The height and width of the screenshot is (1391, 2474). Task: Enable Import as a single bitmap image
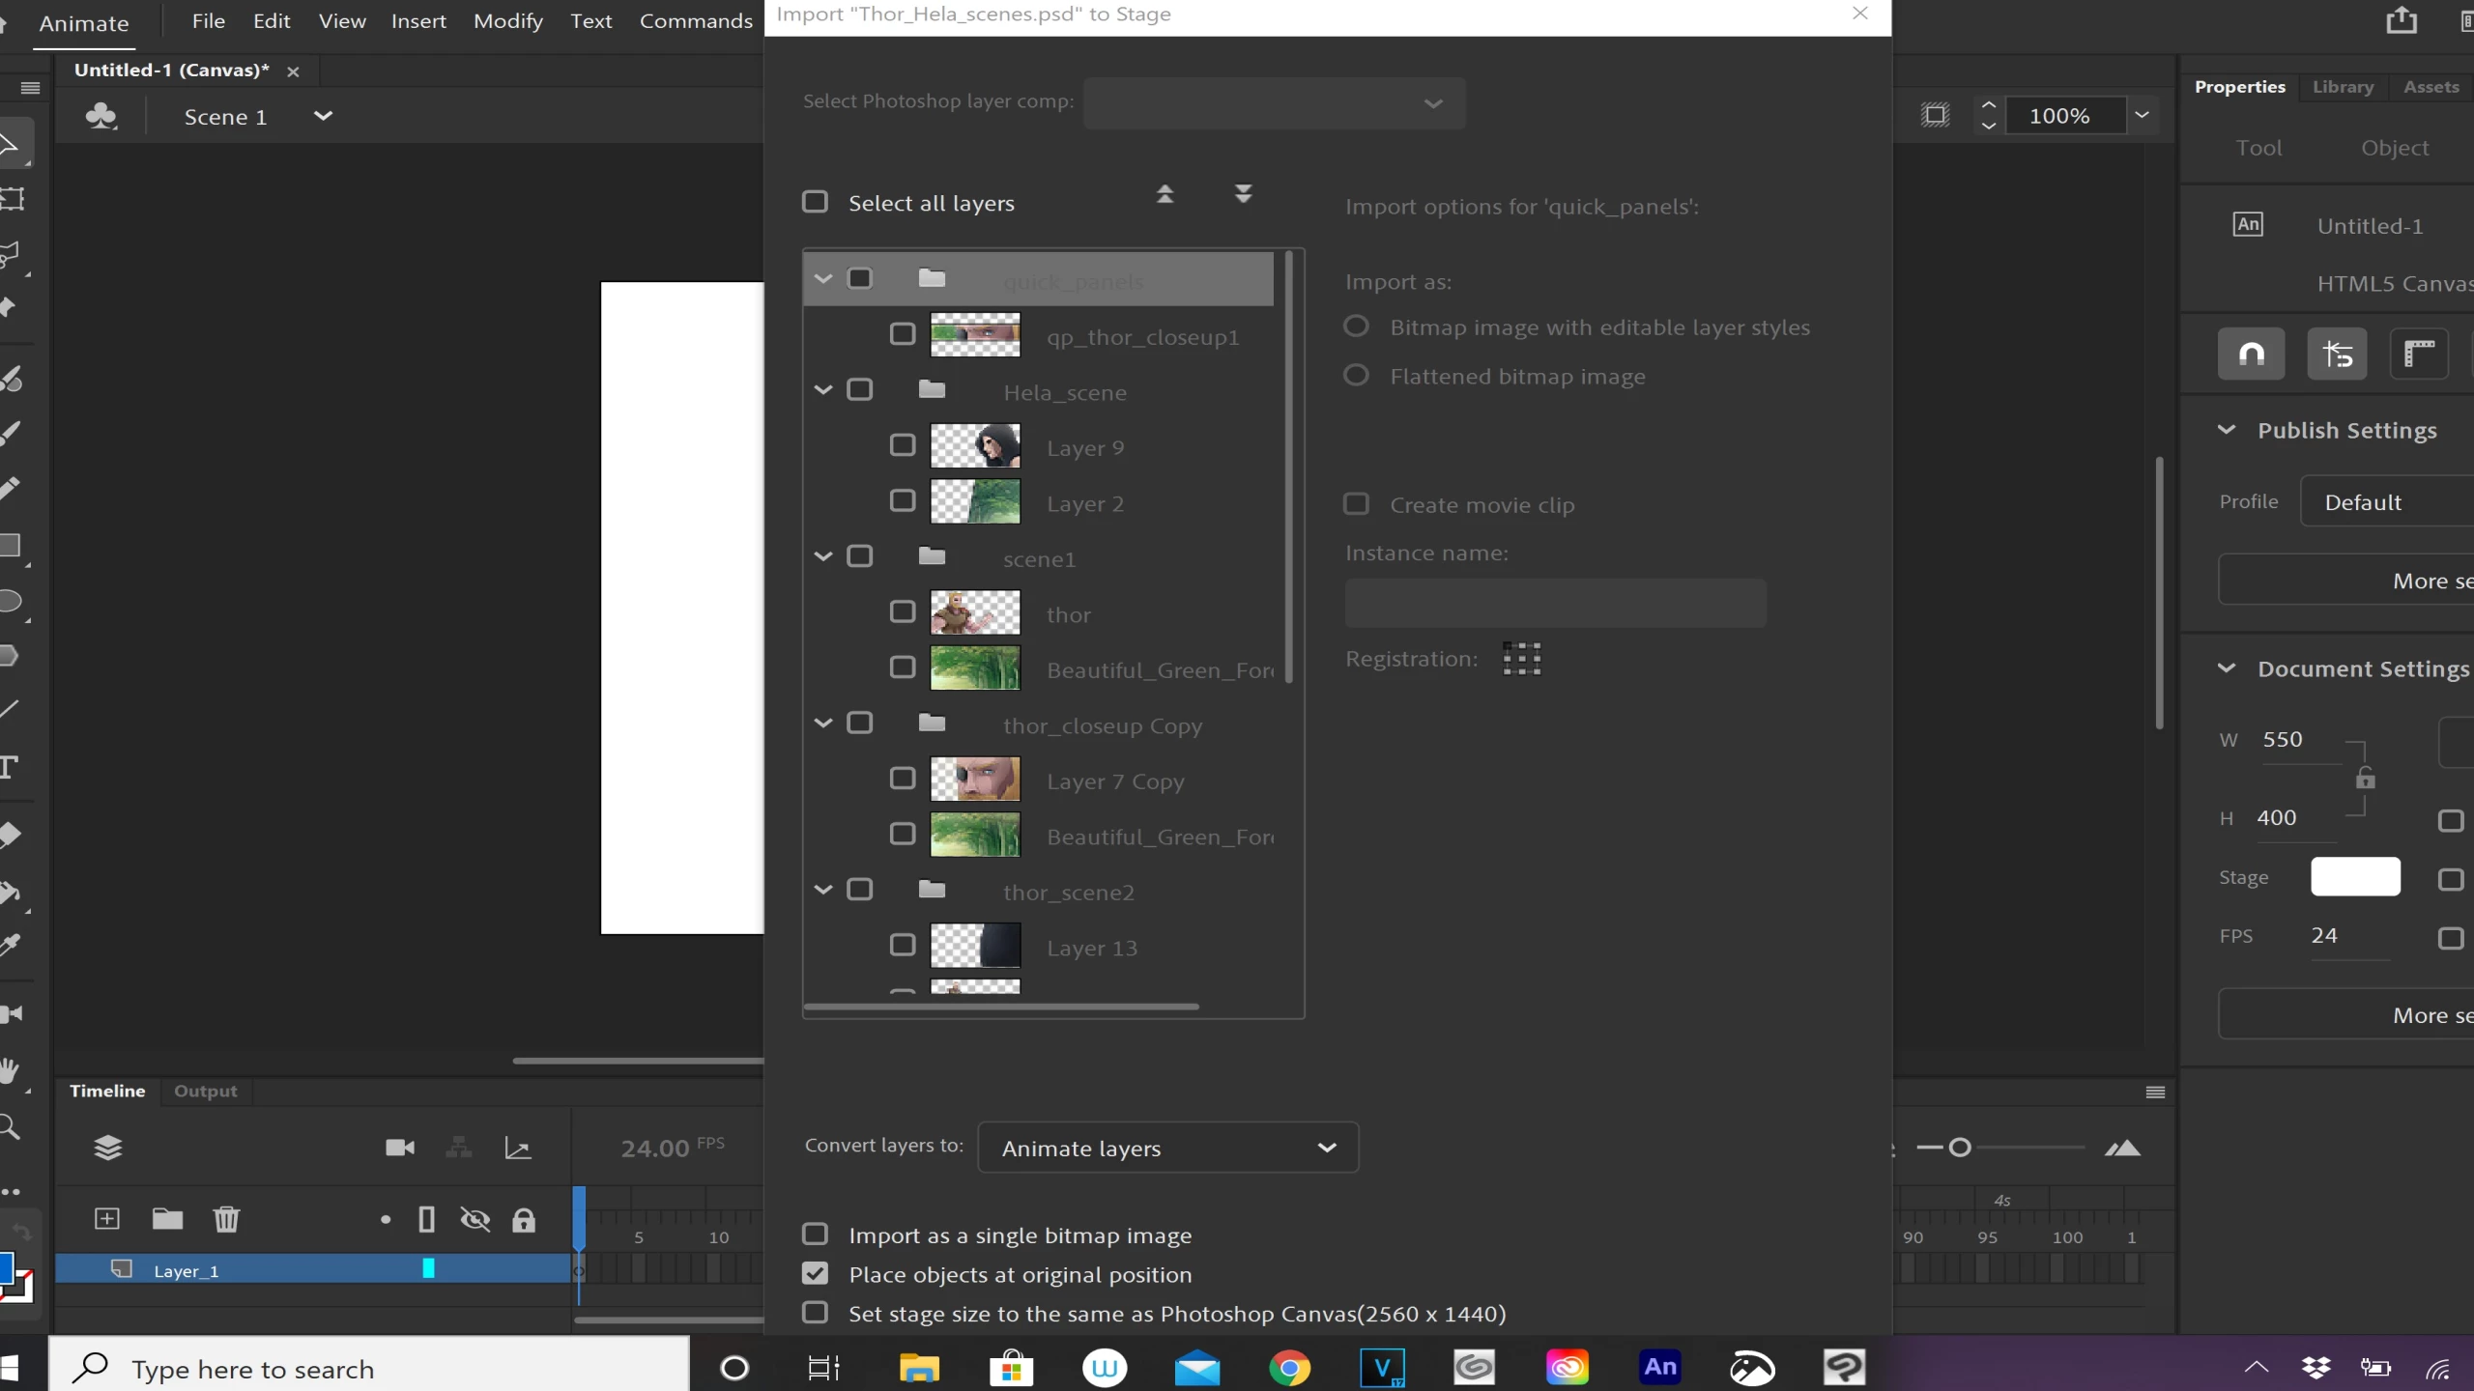(x=815, y=1235)
